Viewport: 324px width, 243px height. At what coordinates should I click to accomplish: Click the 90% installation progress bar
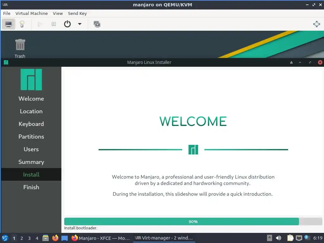pyautogui.click(x=193, y=221)
